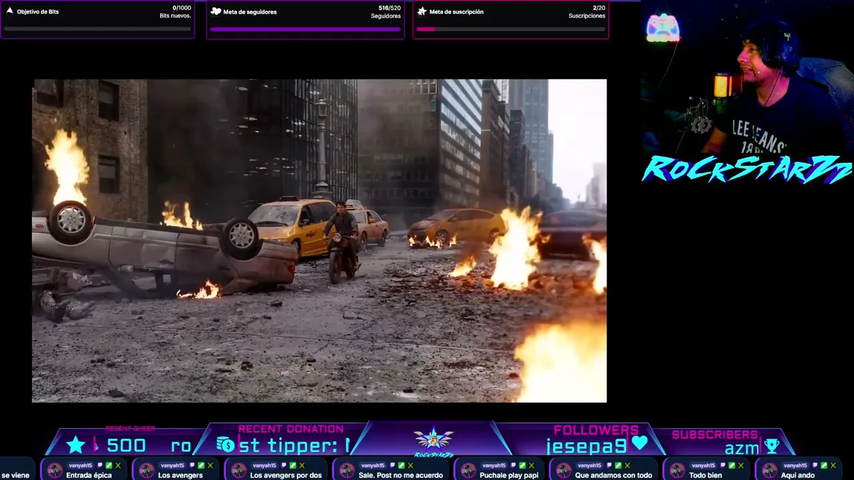Click the Meta de seguidores progress bar
Image resolution: width=854 pixels, height=480 pixels.
(306, 29)
